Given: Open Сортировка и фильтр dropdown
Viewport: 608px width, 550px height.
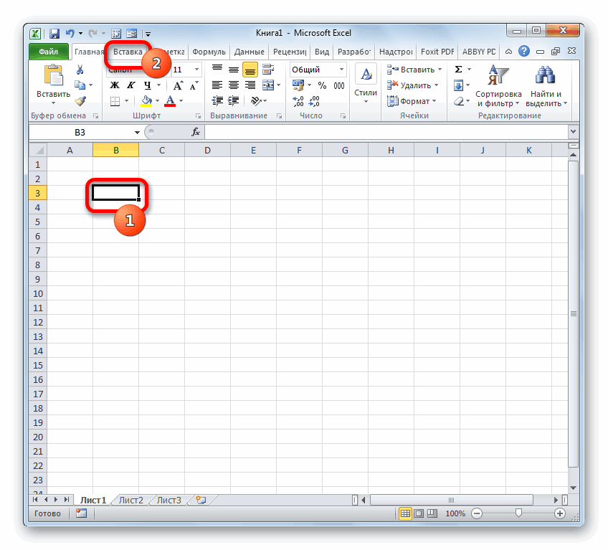Looking at the screenshot, I should point(498,86).
